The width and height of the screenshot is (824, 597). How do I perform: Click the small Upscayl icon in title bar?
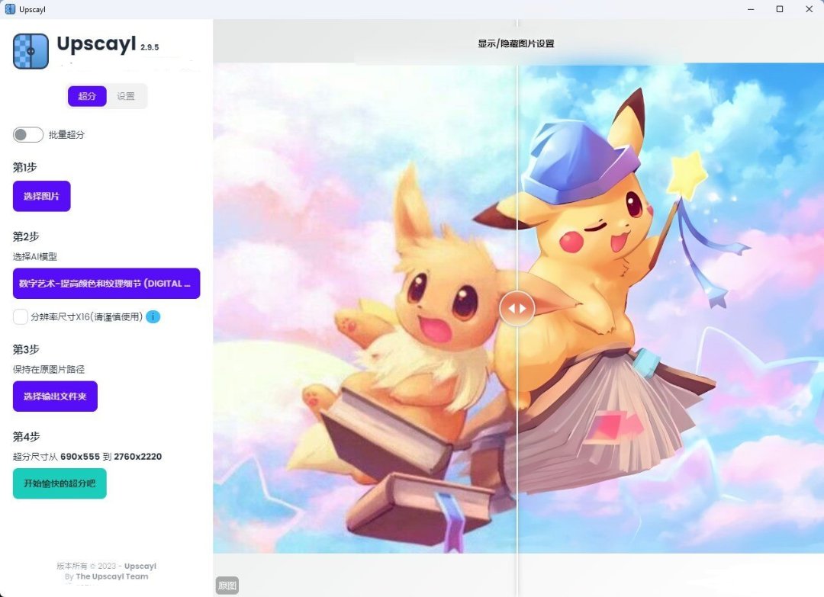click(10, 9)
